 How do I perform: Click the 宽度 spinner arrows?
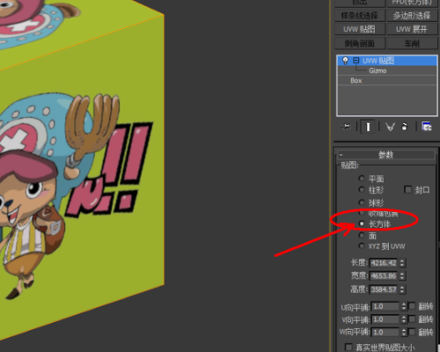tap(402, 276)
